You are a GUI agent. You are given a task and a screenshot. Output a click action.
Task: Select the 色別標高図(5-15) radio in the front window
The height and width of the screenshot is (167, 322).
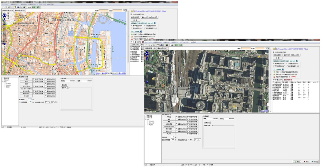[x=287, y=66]
